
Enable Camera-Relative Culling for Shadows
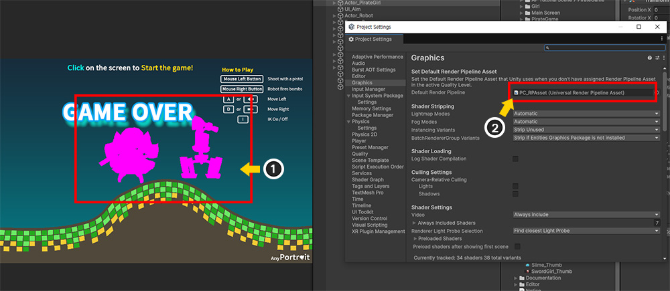515,194
